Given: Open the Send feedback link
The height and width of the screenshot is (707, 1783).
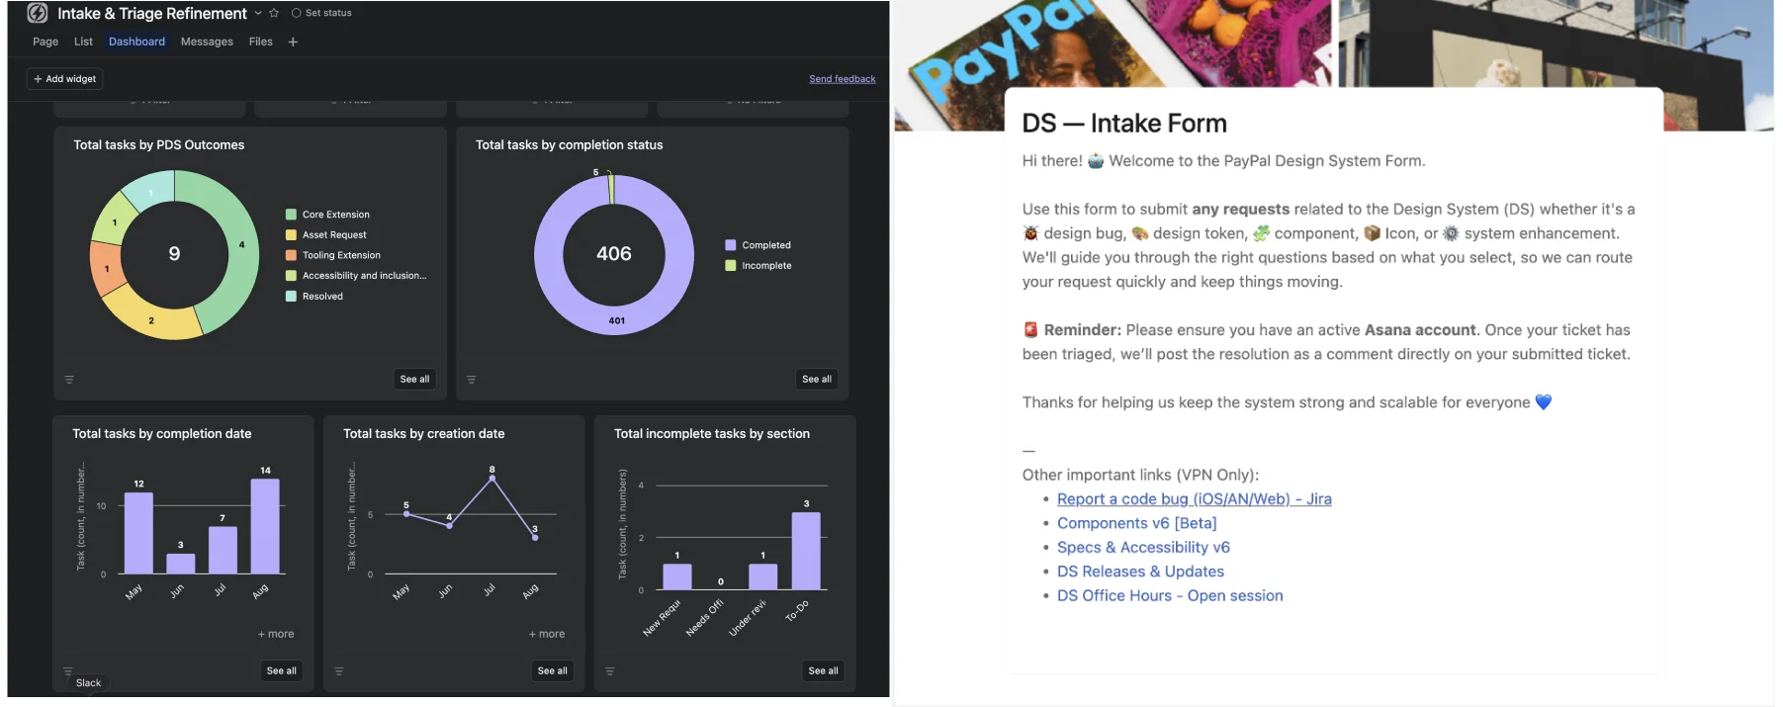Looking at the screenshot, I should [843, 79].
